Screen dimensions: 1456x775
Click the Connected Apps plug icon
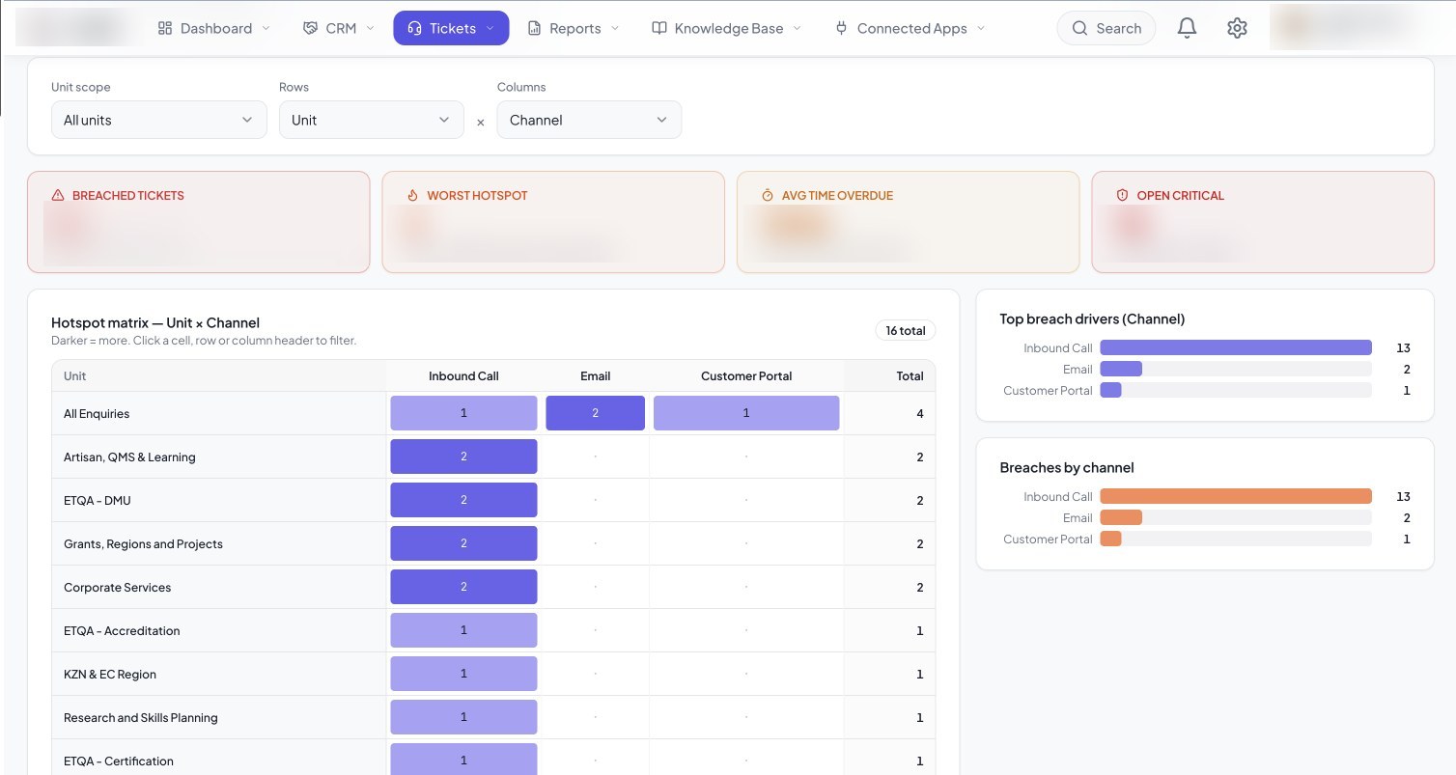842,28
